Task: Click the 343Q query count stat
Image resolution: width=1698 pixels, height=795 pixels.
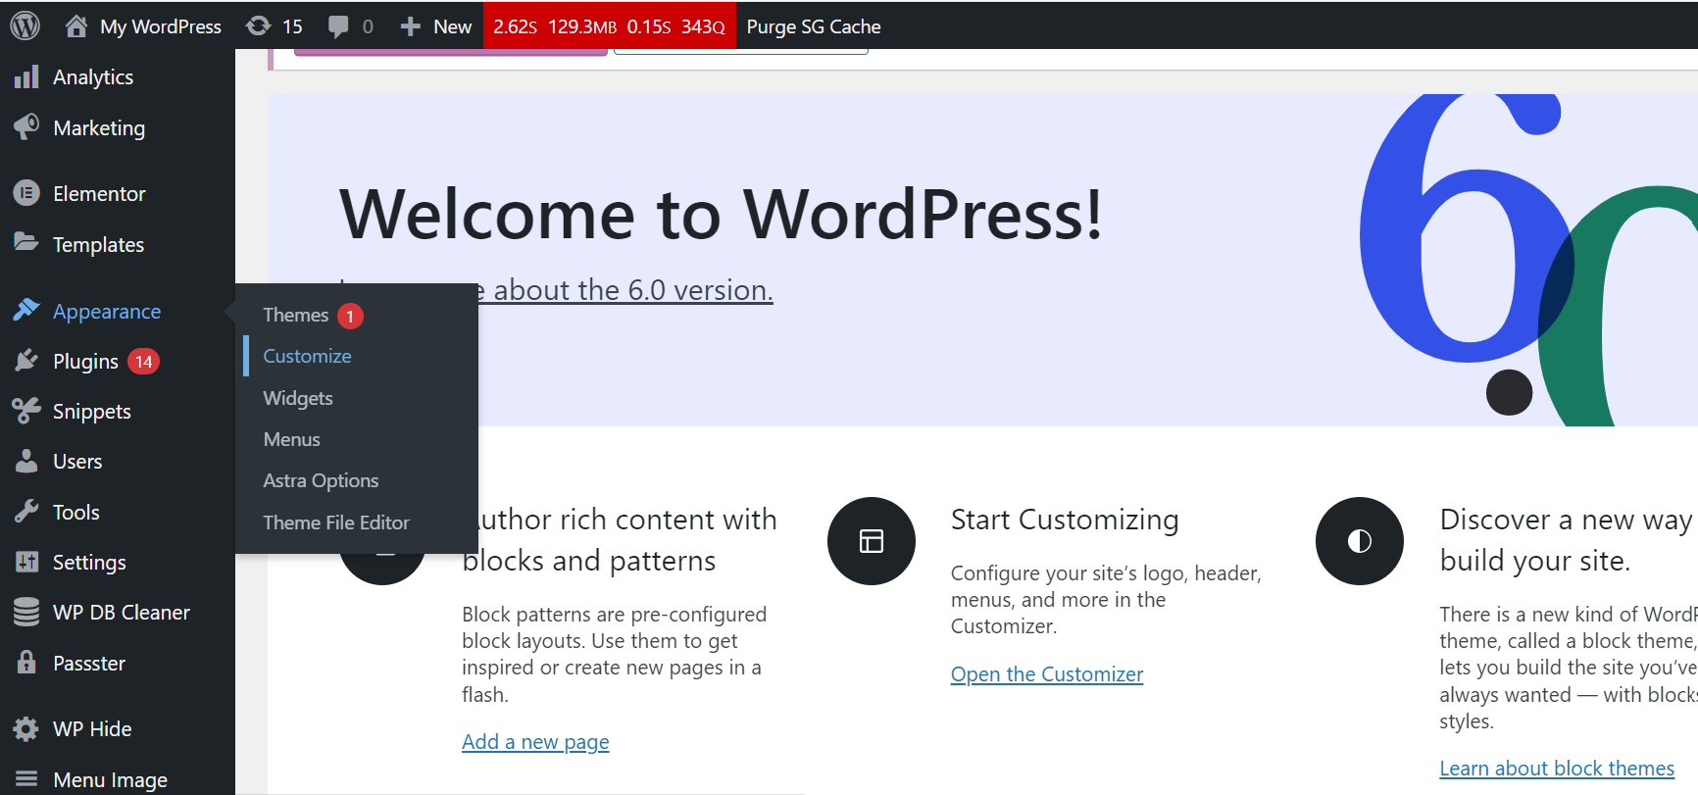Action: pyautogui.click(x=703, y=26)
